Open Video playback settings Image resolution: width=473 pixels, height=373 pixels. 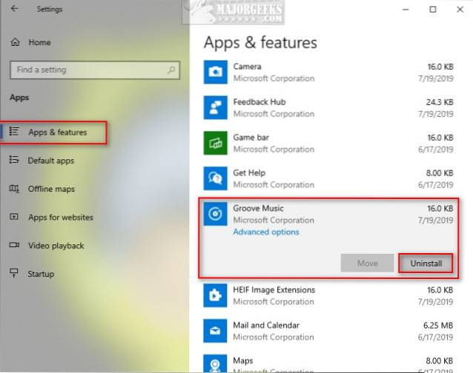(x=56, y=246)
